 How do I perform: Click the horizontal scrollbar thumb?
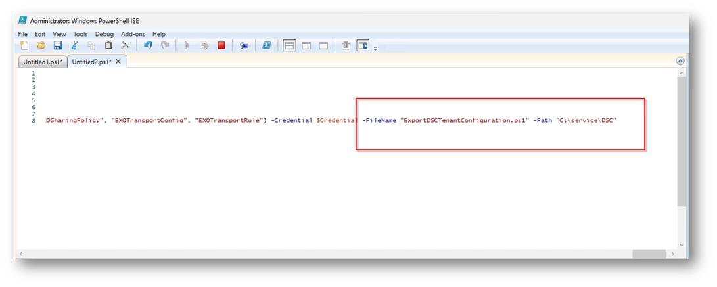click(x=649, y=254)
